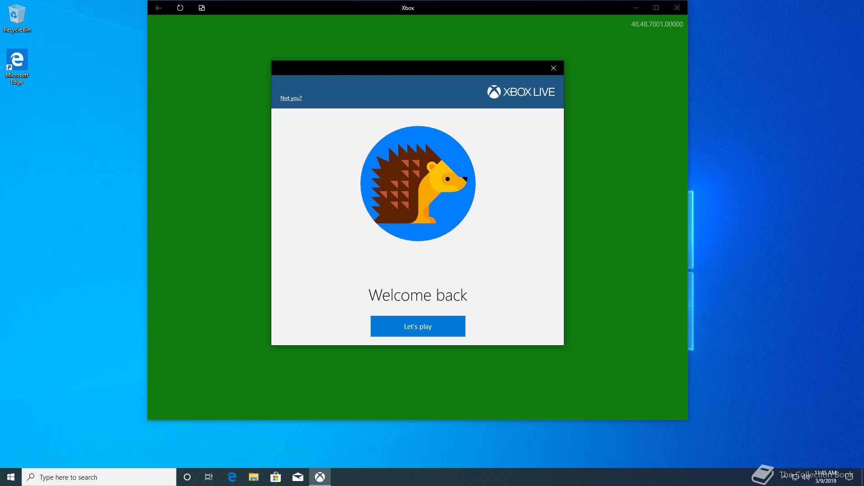Maximize the Xbox window
The height and width of the screenshot is (486, 864).
tap(657, 8)
